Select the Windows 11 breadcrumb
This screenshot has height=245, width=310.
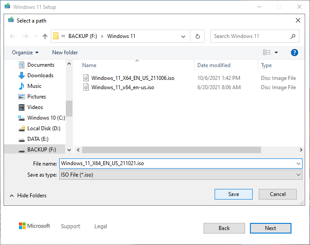click(x=121, y=36)
